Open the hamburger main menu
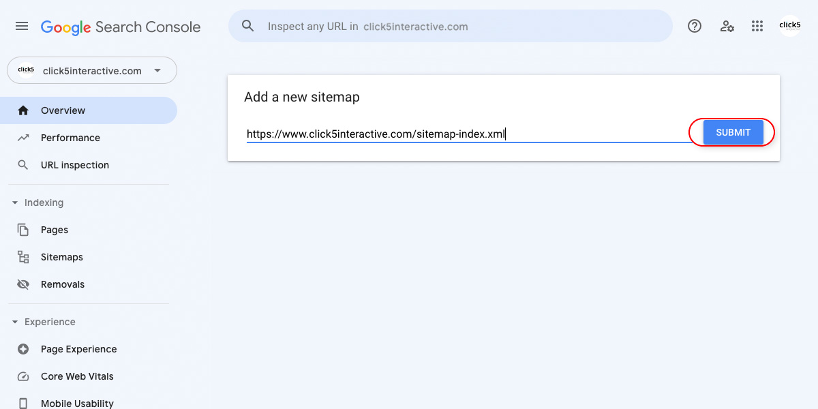818x409 pixels. pyautogui.click(x=22, y=26)
